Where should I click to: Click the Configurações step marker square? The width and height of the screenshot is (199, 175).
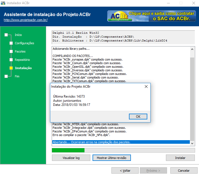[x=11, y=43]
